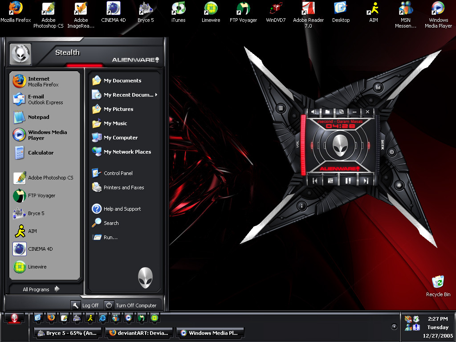456x342 pixels.
Task: Open the Recycle Bin icon
Action: pyautogui.click(x=438, y=286)
